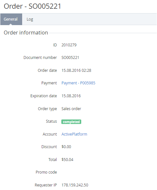157x190 pixels.
Task: Open Payment - P005985 link
Action: point(78,83)
